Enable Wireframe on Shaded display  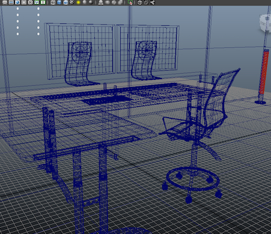65,2
